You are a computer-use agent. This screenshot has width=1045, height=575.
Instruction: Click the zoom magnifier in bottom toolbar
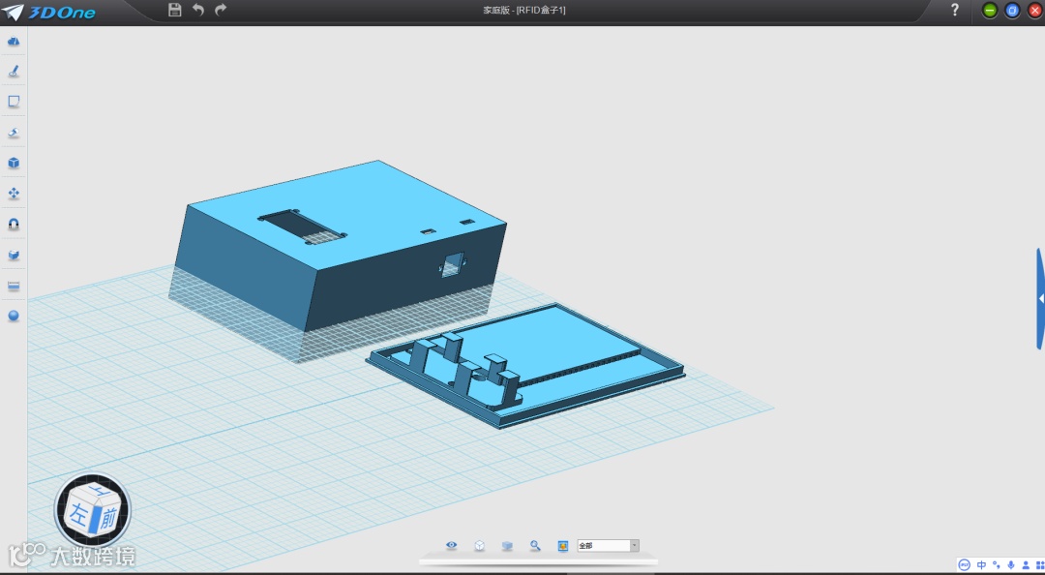click(x=535, y=546)
